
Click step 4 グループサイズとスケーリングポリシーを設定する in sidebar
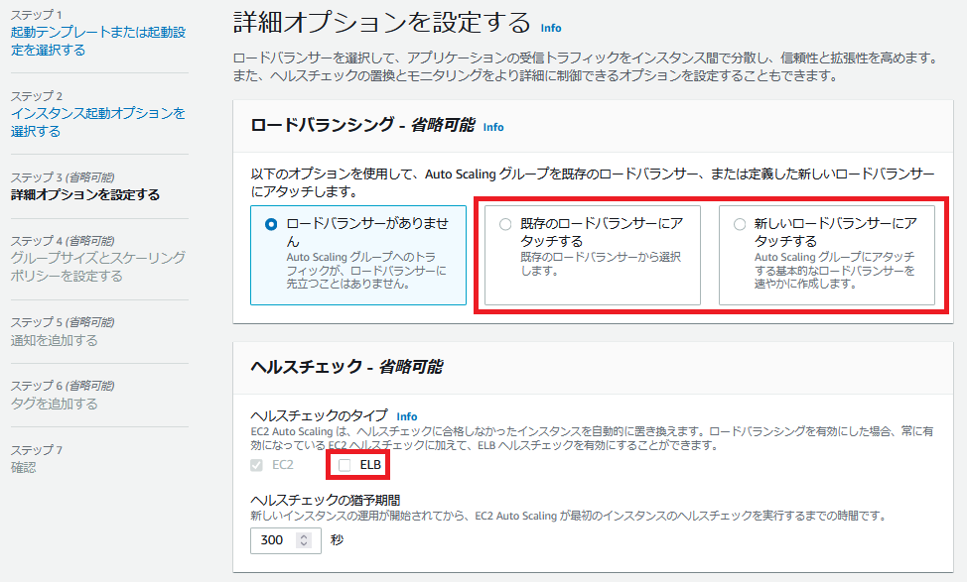tap(98, 267)
